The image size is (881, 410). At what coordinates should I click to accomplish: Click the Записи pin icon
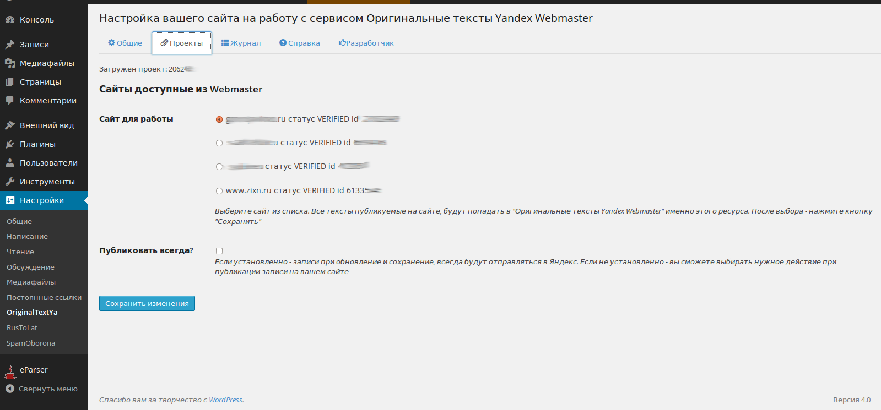coord(10,45)
